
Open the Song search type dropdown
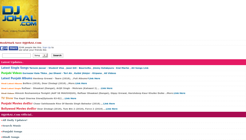point(40,56)
